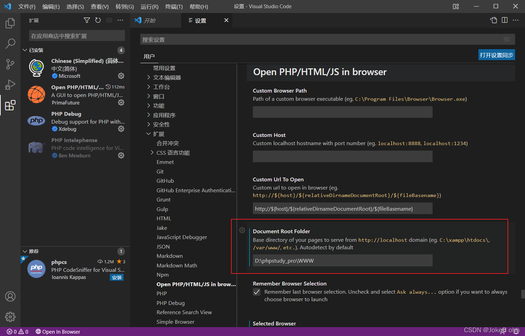Image resolution: width=525 pixels, height=336 pixels.
Task: Open extensions panel more actions menu
Action: click(120, 20)
